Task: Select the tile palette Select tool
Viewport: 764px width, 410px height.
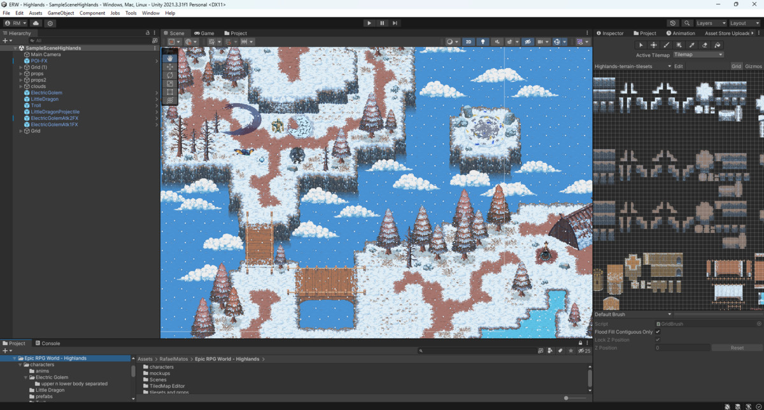Action: [641, 45]
